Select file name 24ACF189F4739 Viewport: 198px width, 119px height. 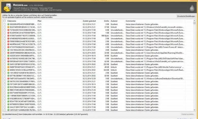23,107
